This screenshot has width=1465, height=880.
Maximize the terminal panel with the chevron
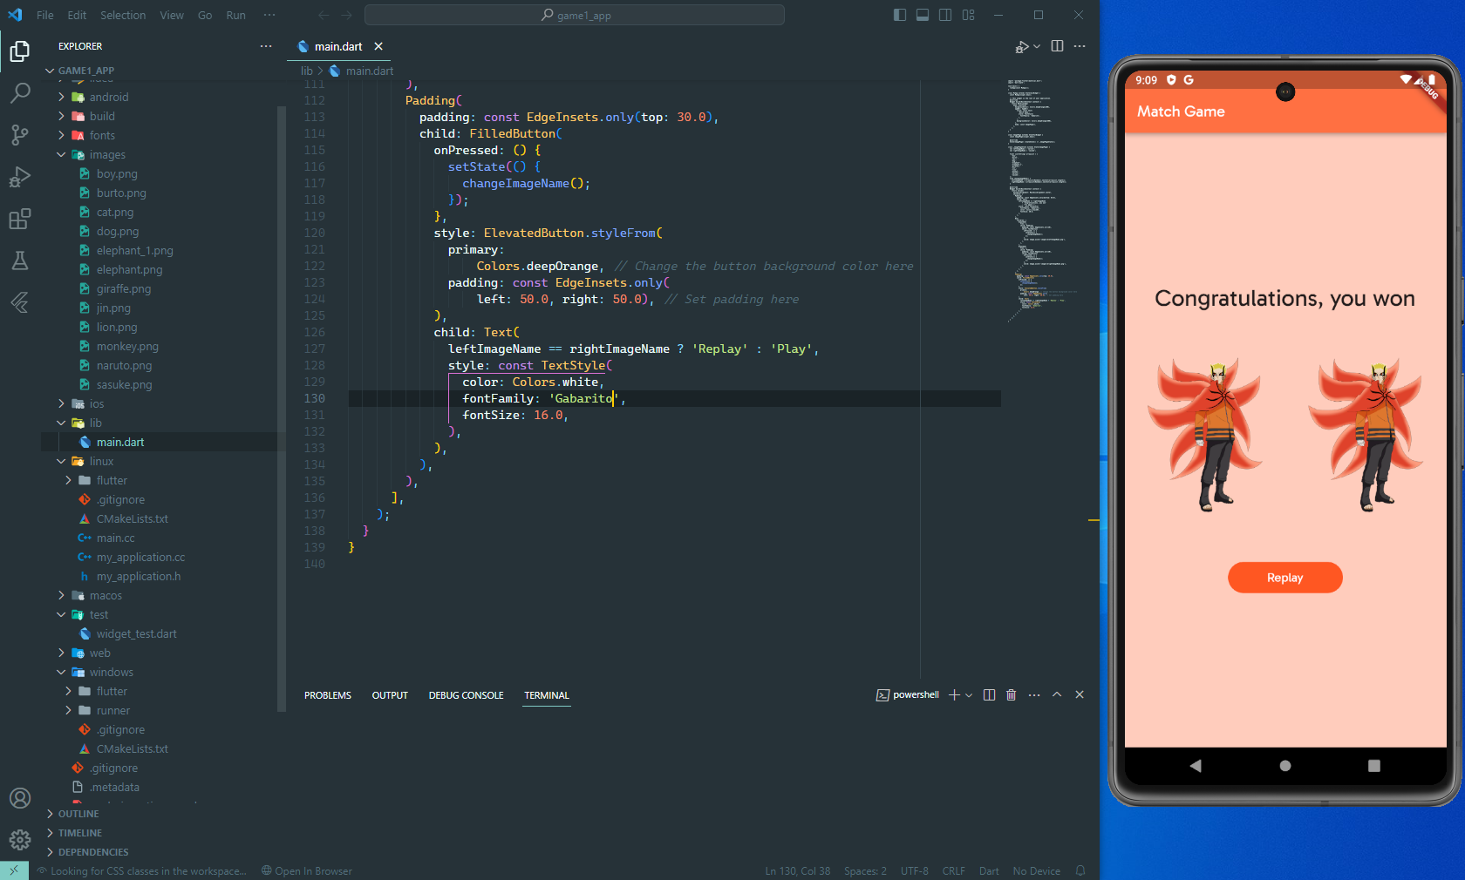click(1056, 695)
